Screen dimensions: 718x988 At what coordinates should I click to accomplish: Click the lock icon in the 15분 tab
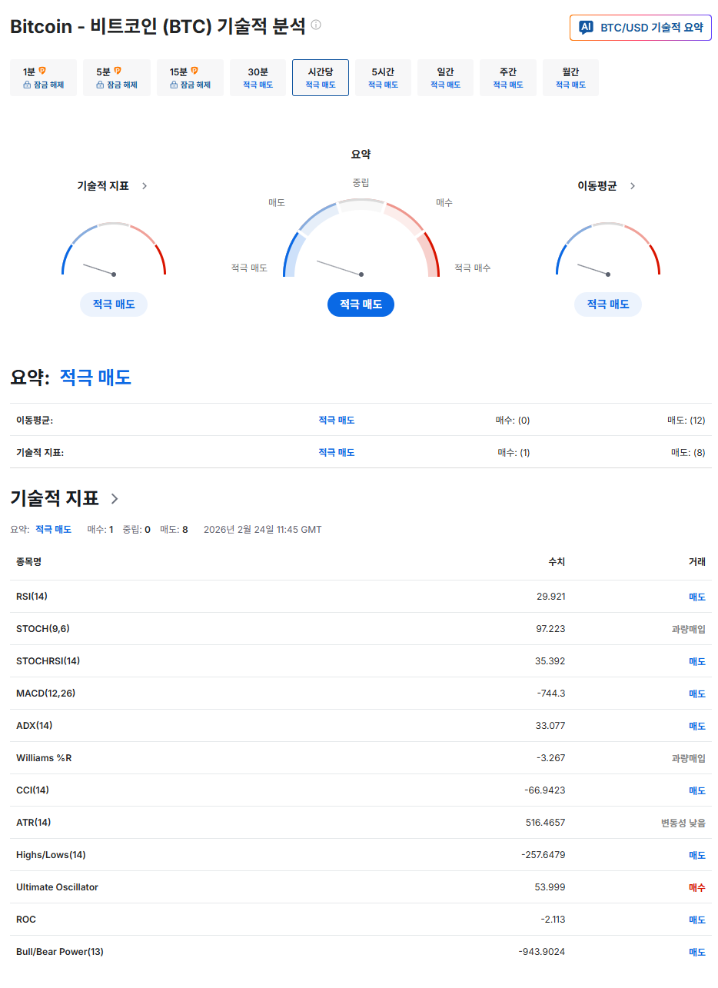[x=174, y=85]
